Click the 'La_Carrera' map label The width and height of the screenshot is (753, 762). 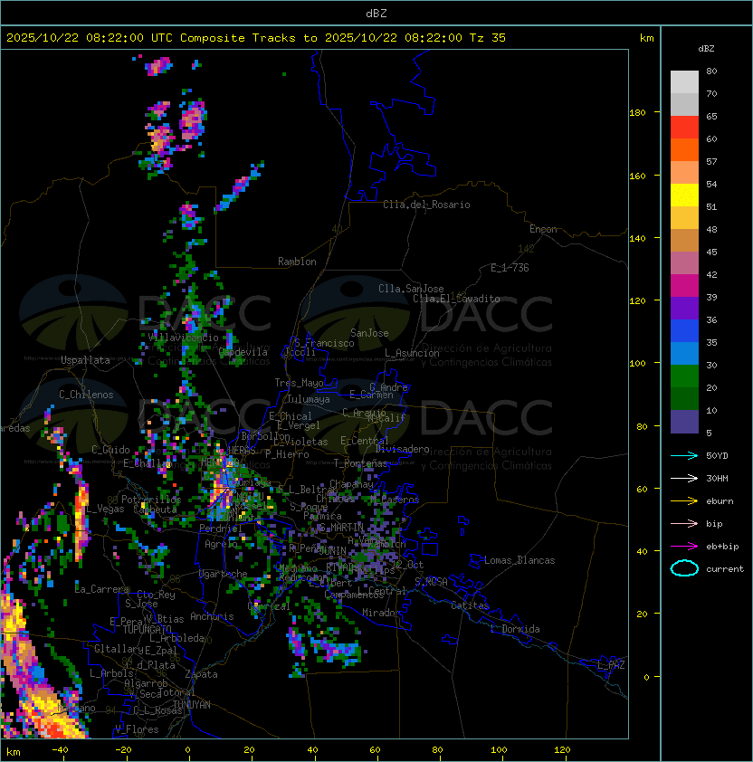[x=102, y=589]
